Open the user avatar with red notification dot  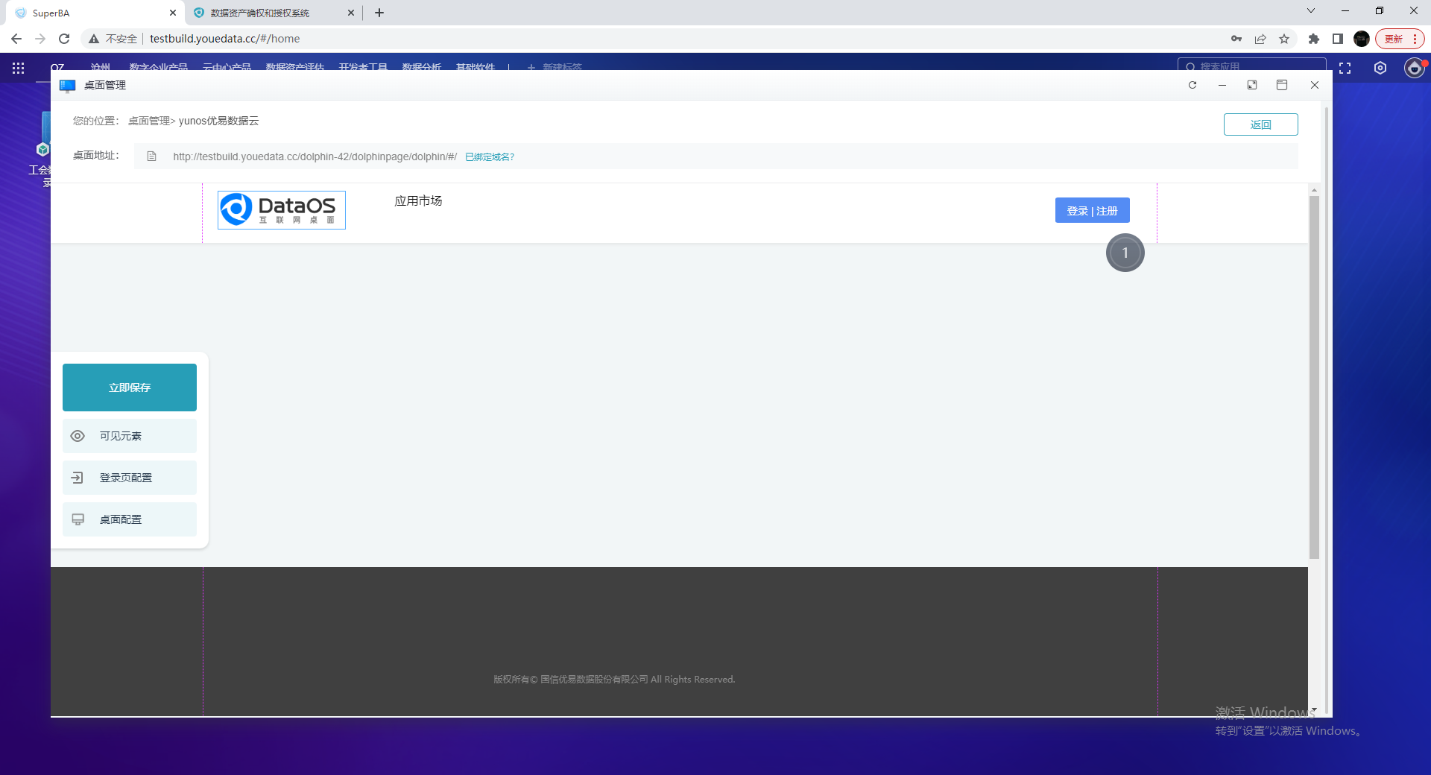pos(1415,68)
